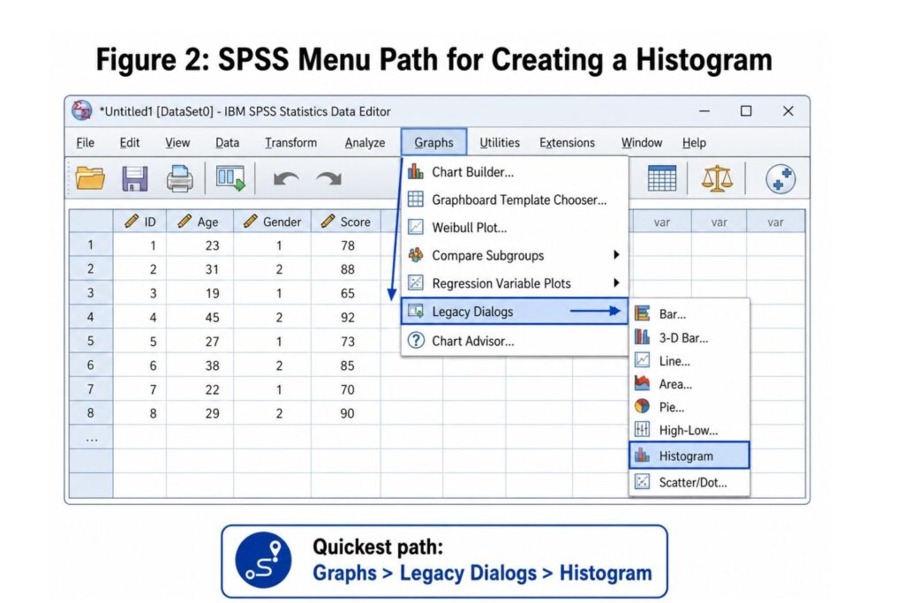Click the Graphs menu
Image resolution: width=904 pixels, height=603 pixels.
pos(434,142)
